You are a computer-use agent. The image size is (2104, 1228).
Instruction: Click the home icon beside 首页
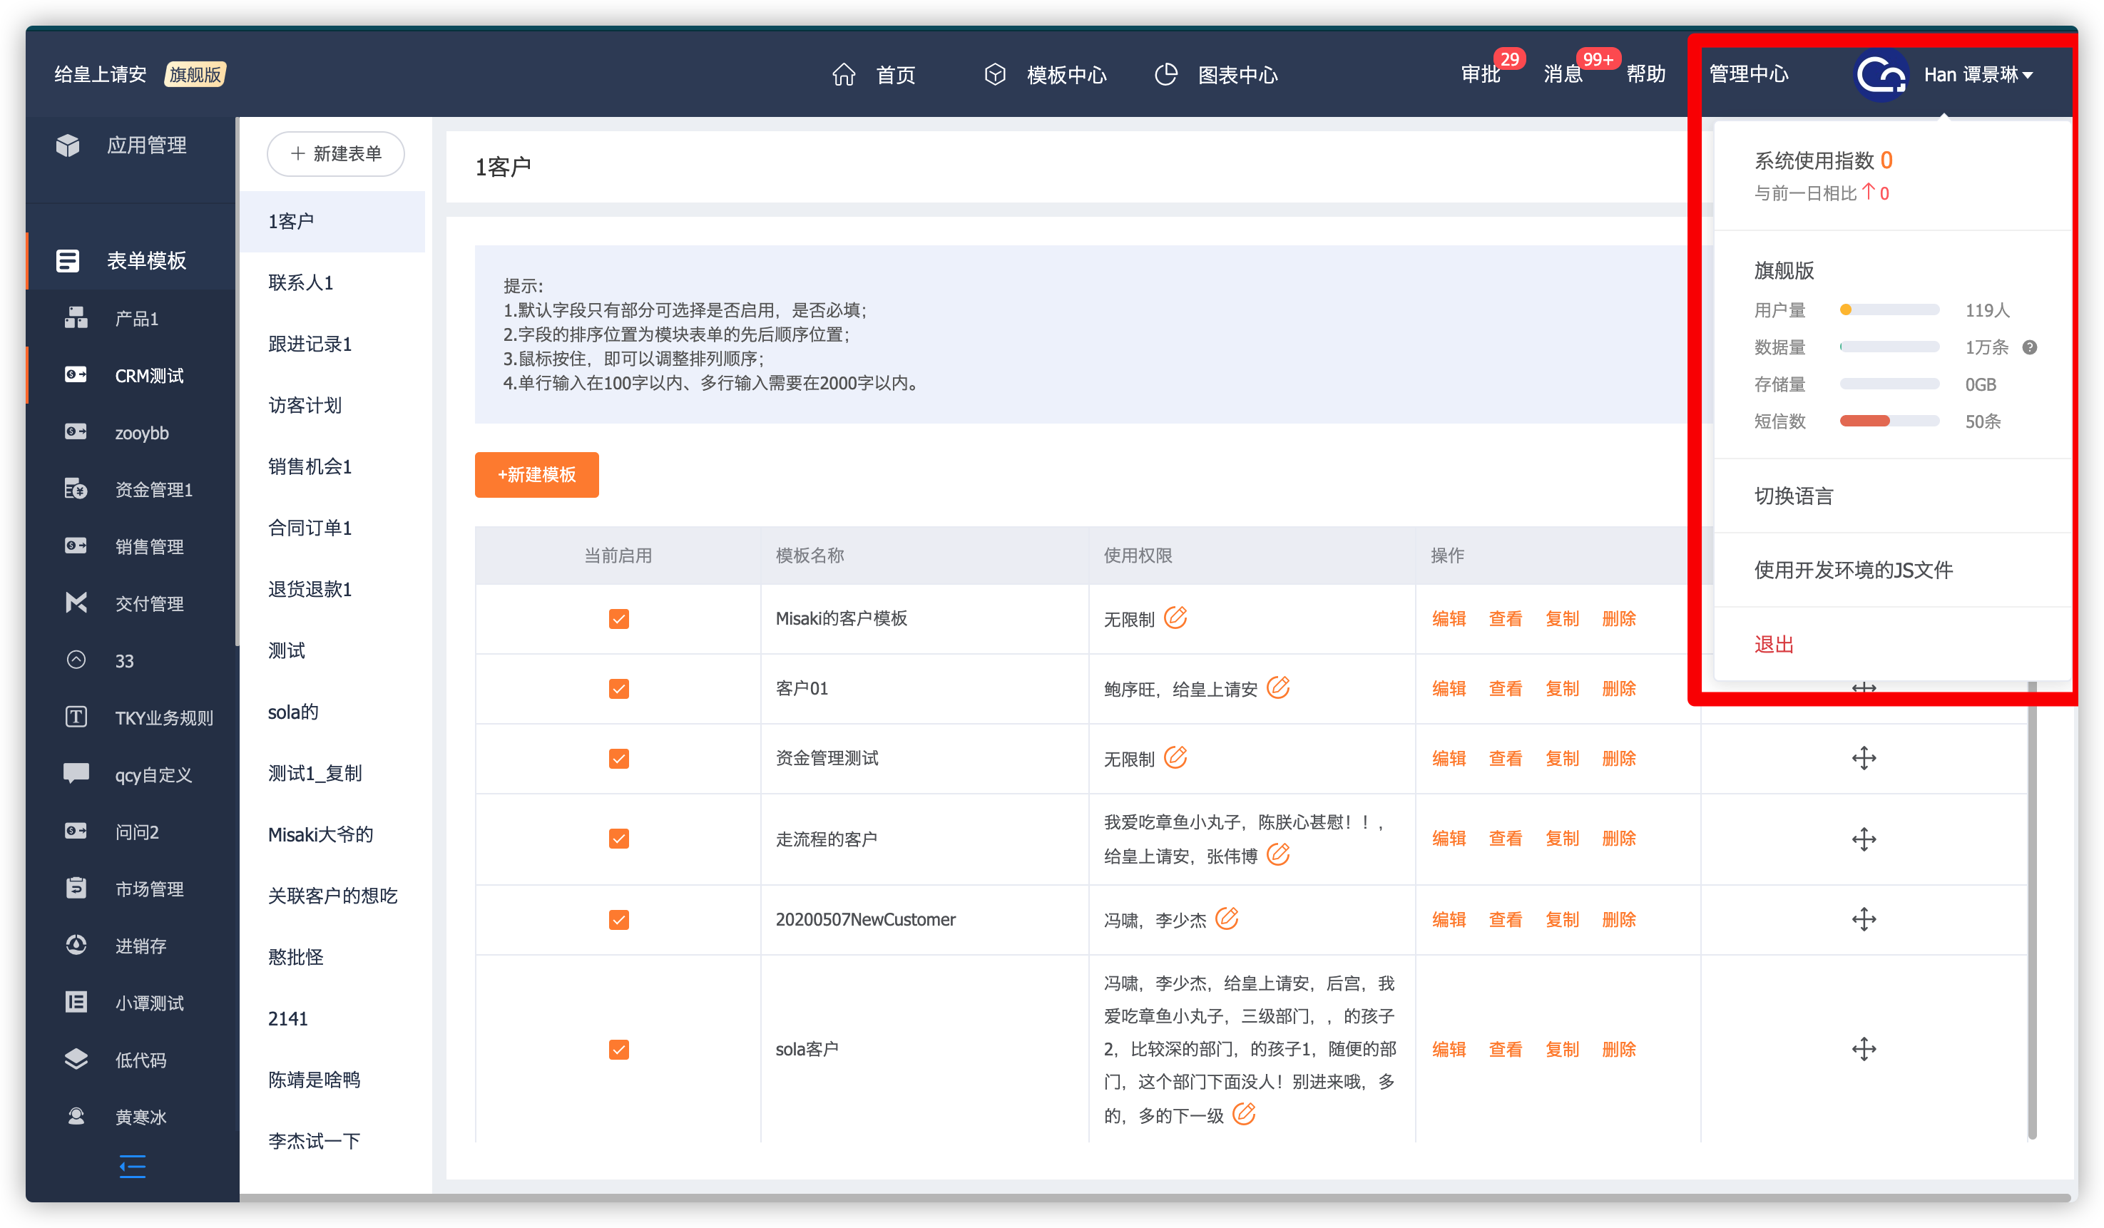(x=843, y=75)
